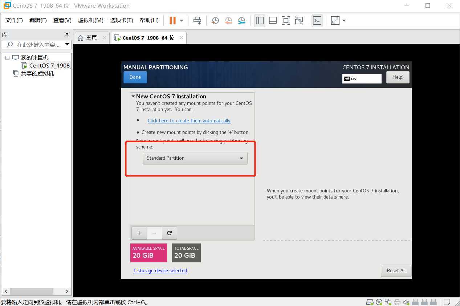460x306 pixels.
Task: Collapse the 我的计算机 tree node
Action: tap(7, 58)
